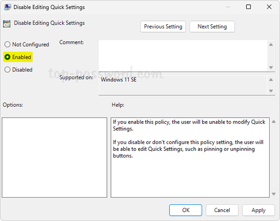Screen dimensions: 280x221
Task: Set the policy to Disabled
Action: pos(7,70)
